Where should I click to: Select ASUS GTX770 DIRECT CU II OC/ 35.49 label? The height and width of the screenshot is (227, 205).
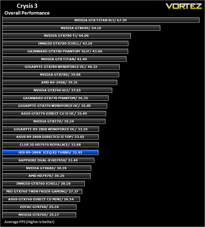click(x=54, y=114)
